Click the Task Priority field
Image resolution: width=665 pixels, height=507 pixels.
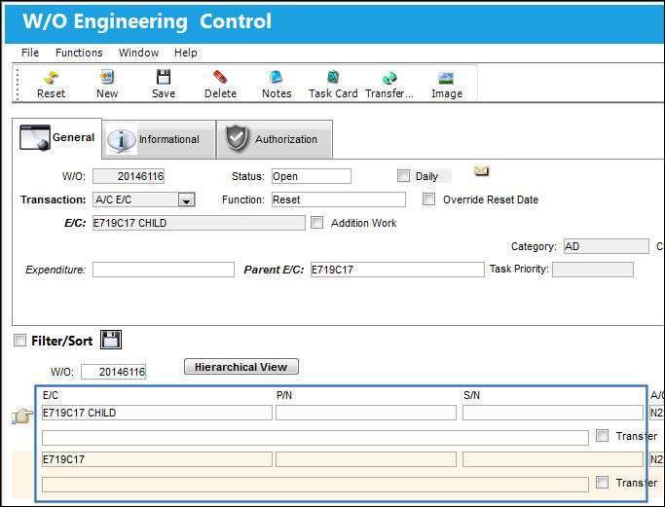pyautogui.click(x=593, y=270)
